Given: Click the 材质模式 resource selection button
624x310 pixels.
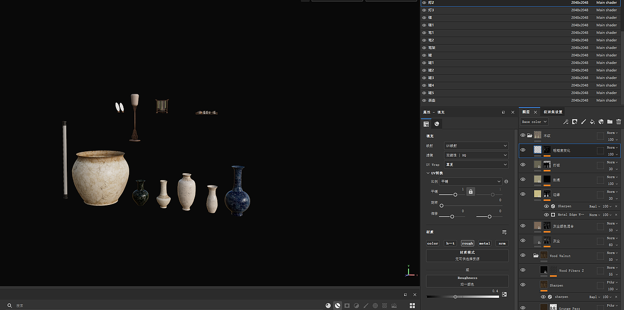Looking at the screenshot, I should [x=467, y=256].
